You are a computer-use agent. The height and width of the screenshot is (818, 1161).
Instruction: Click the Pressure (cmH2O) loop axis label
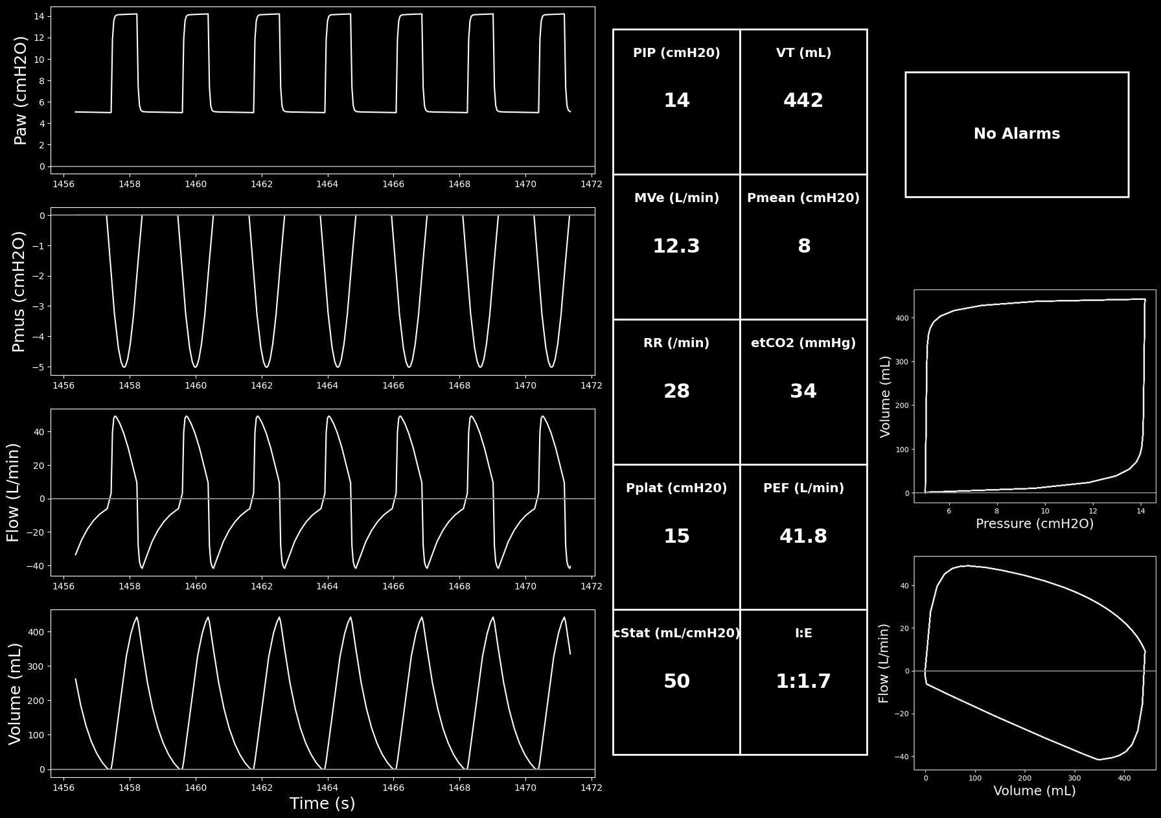[x=1035, y=524]
